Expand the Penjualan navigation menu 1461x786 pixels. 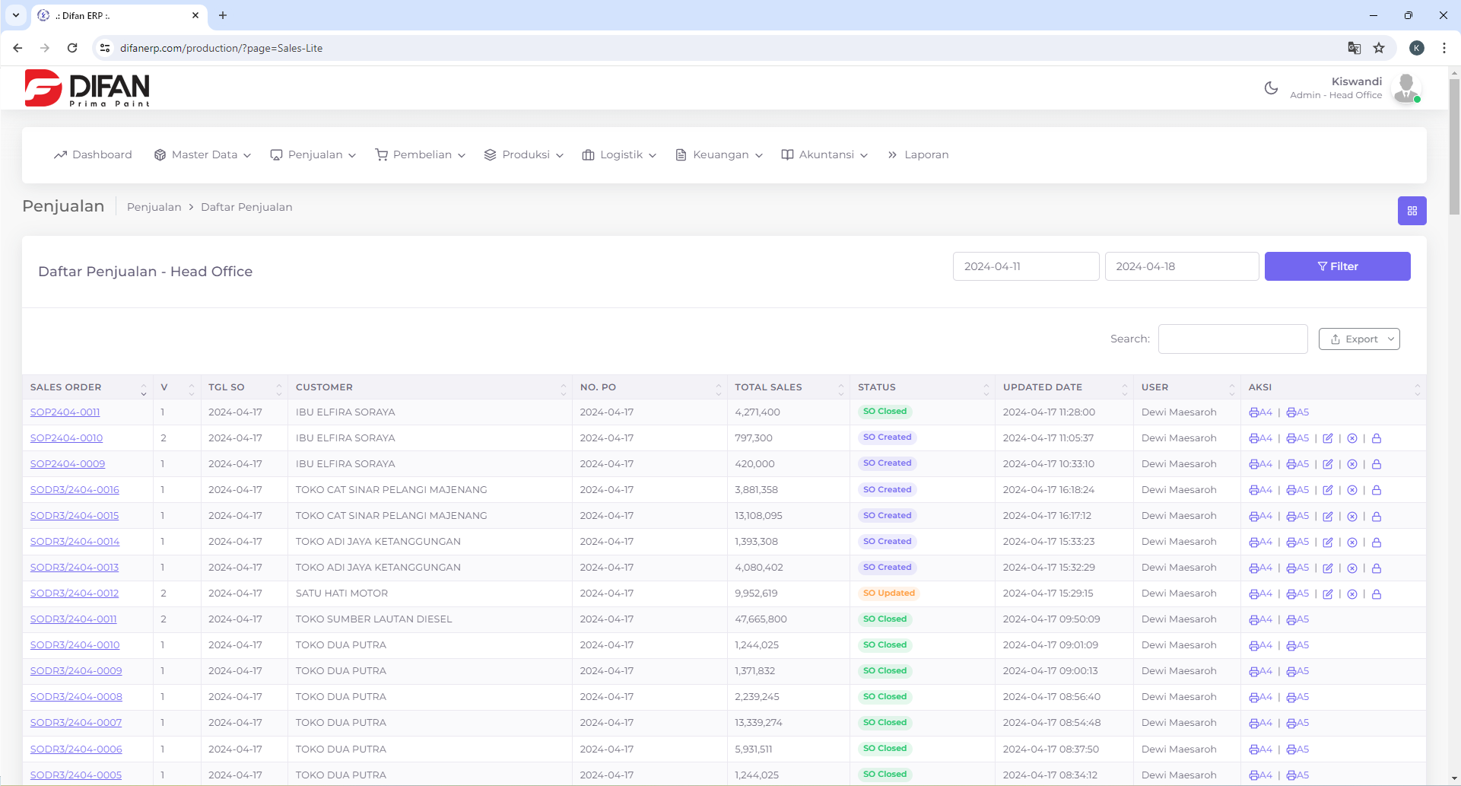313,154
